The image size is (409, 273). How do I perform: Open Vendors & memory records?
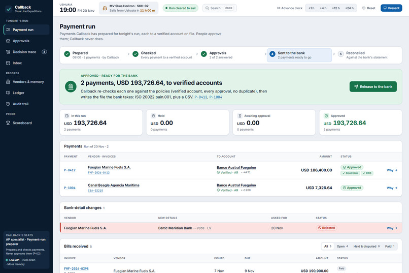[x=26, y=82]
